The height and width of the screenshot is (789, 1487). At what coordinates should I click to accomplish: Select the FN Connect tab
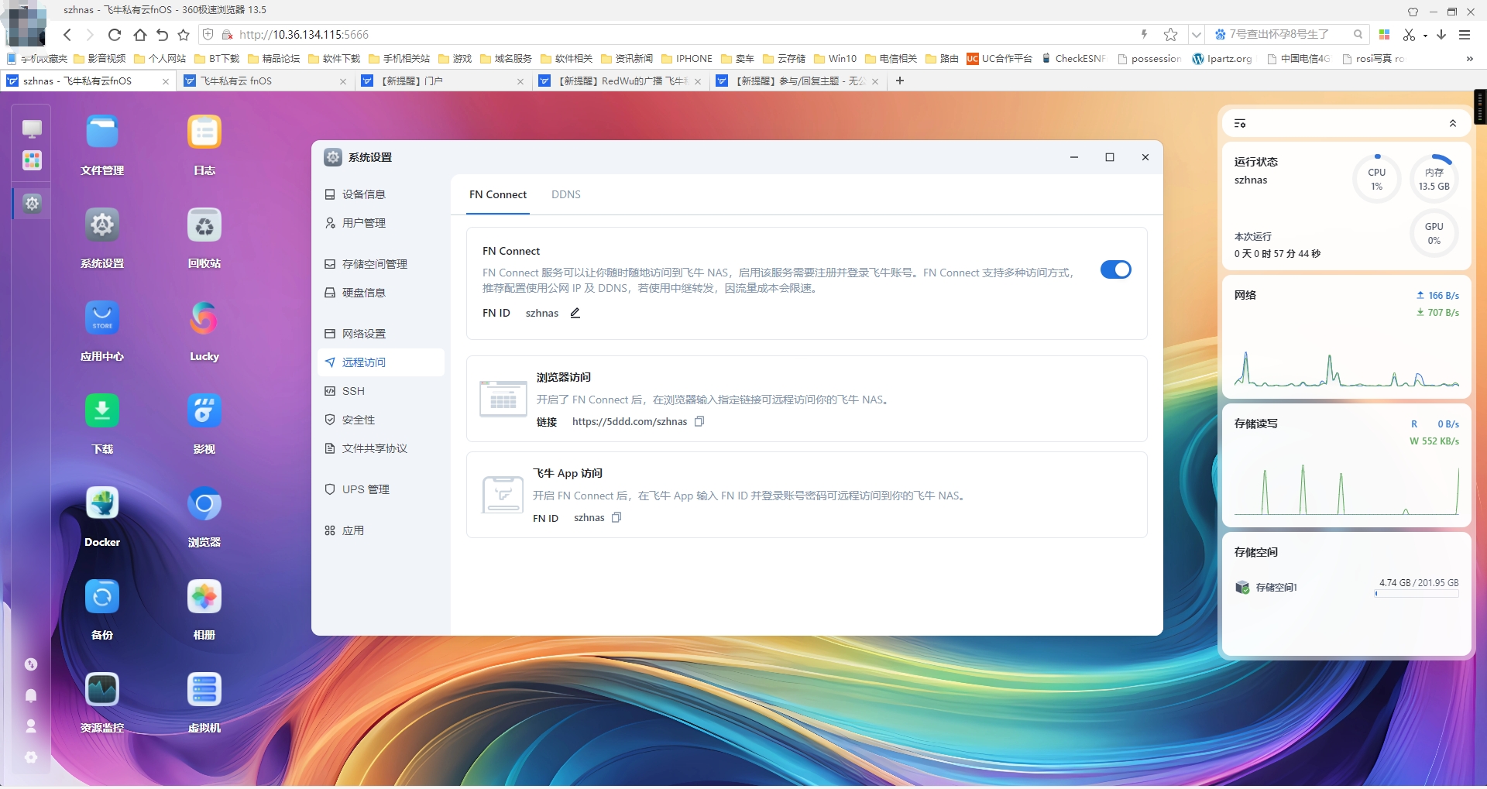pos(498,194)
